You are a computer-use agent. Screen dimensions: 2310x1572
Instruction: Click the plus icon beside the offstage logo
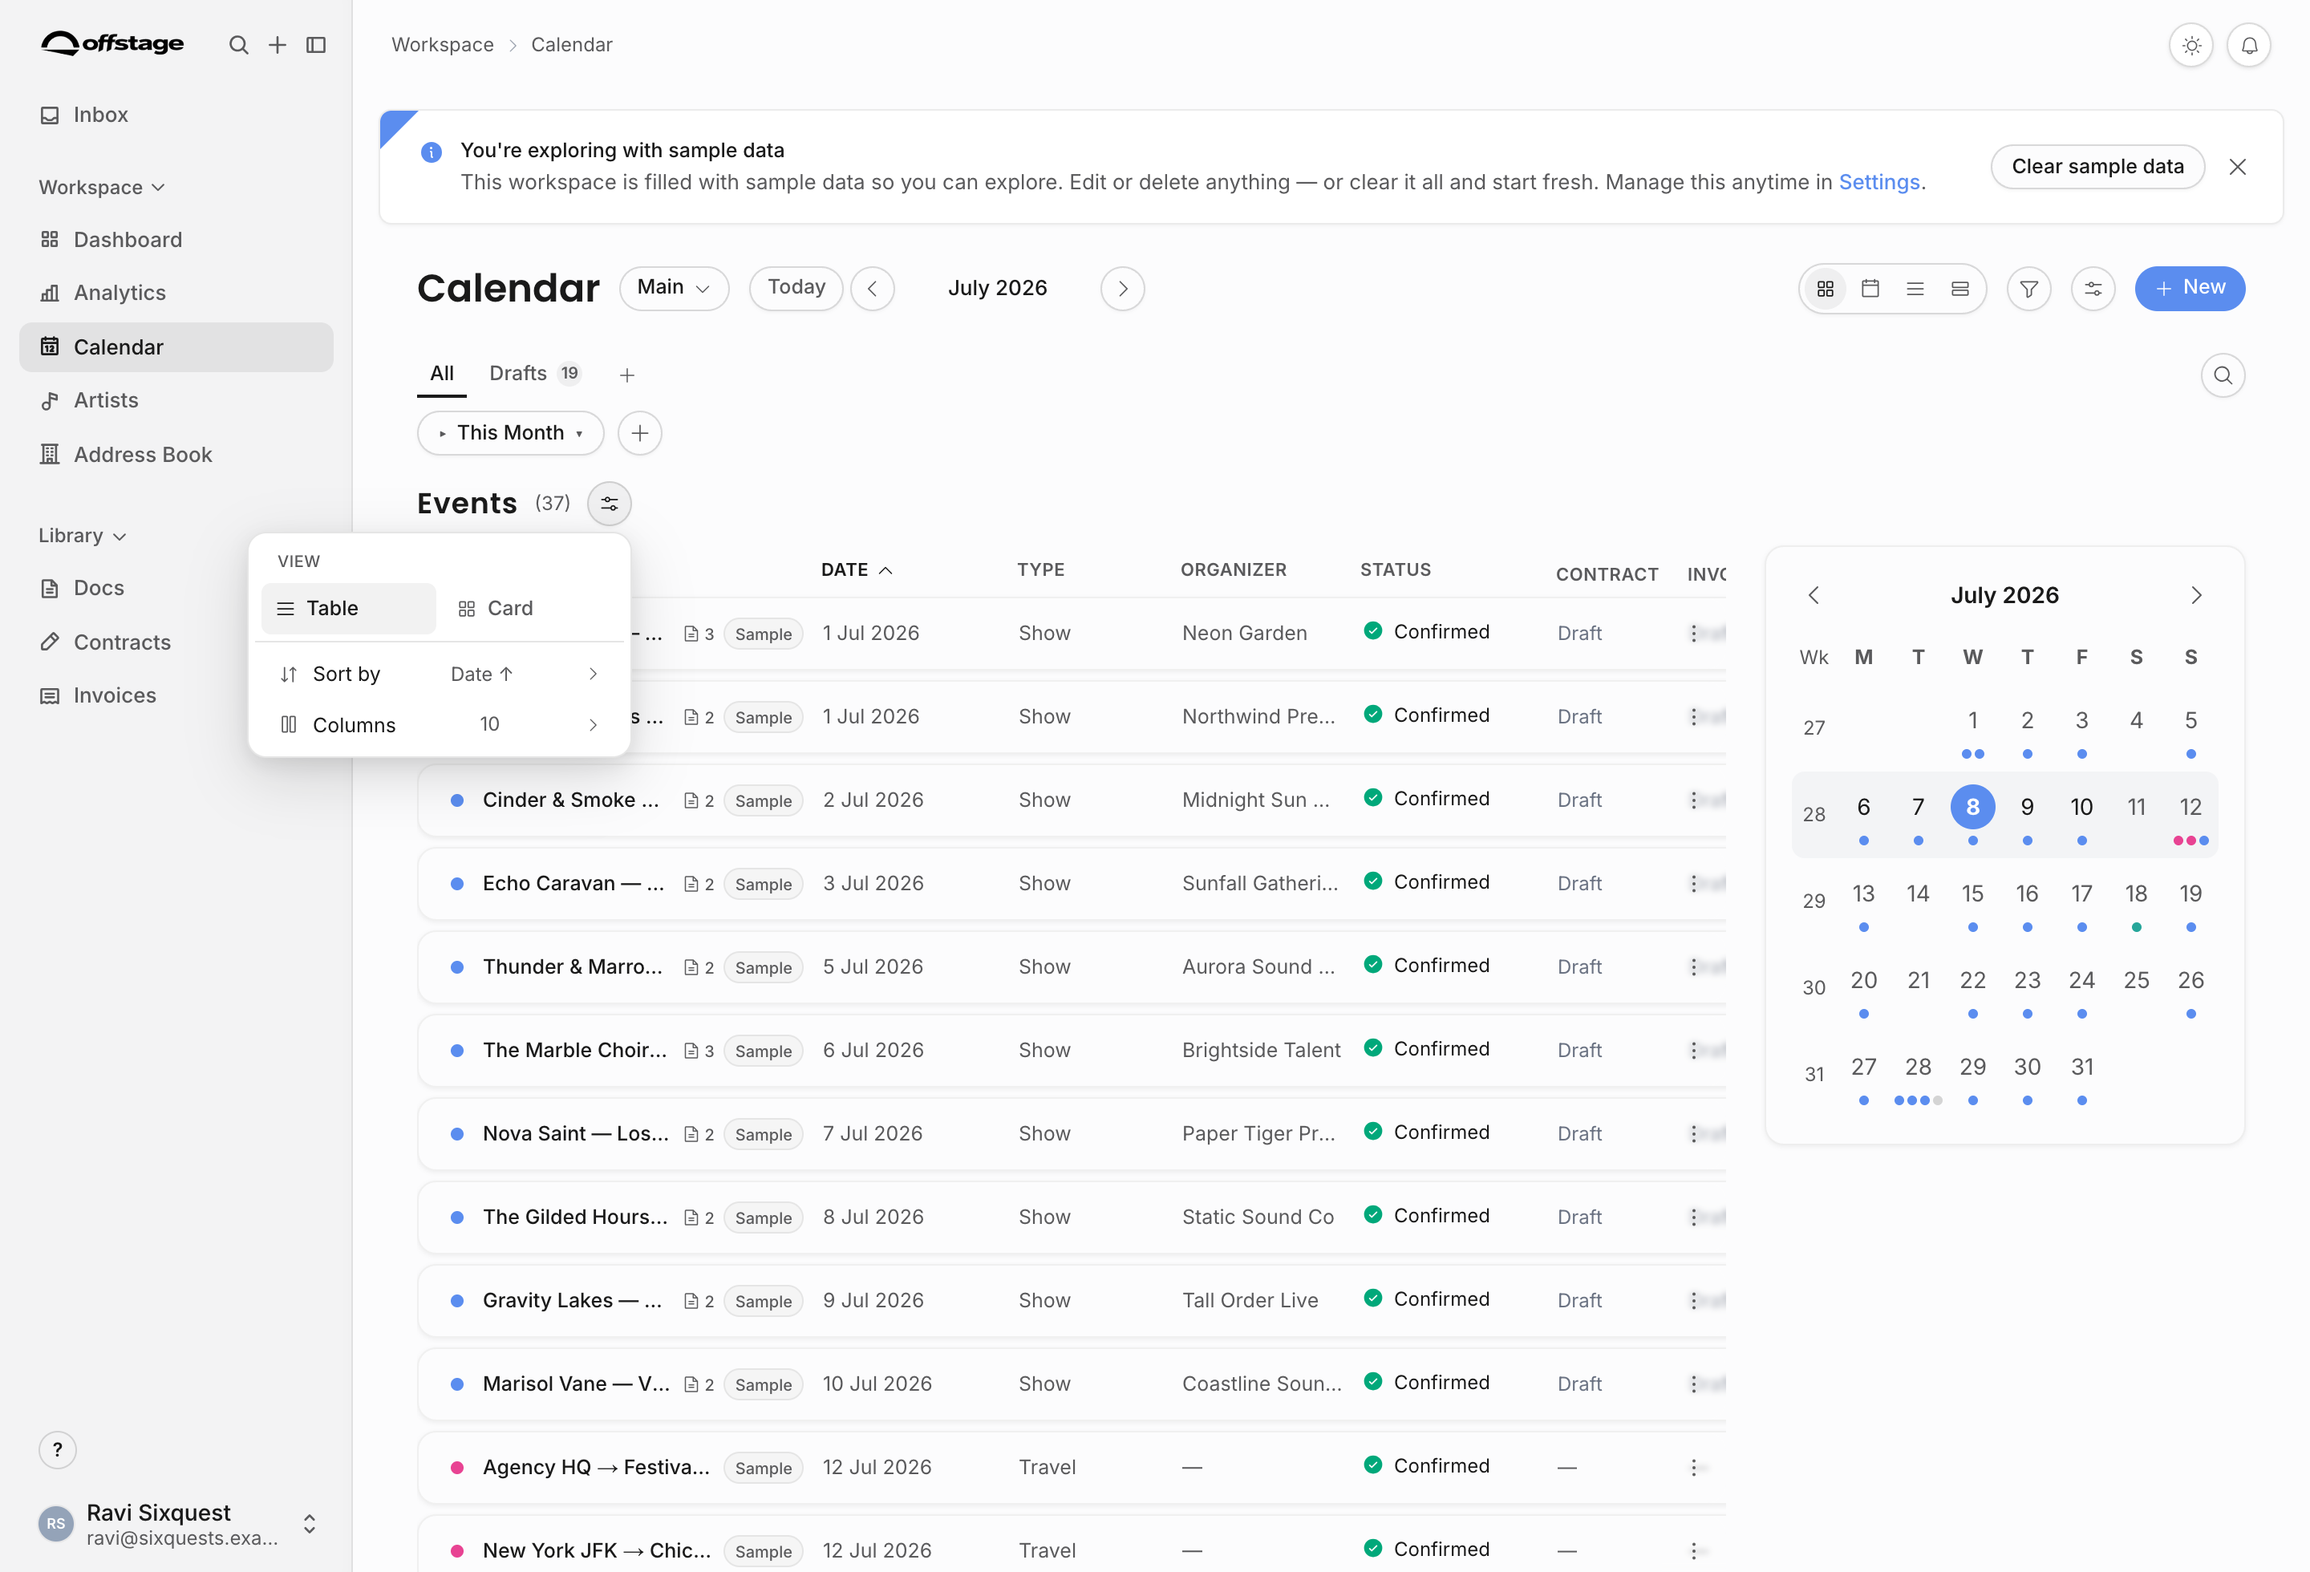[278, 45]
